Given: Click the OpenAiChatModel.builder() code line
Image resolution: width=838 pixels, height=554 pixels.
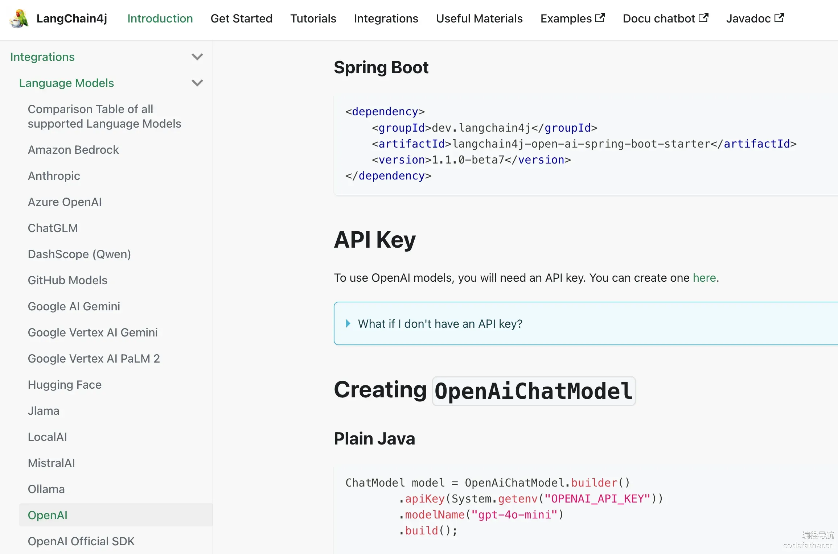Looking at the screenshot, I should coord(488,483).
